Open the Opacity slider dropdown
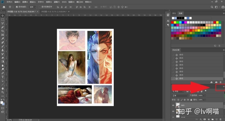This screenshot has width=225, height=121. coord(205,96)
